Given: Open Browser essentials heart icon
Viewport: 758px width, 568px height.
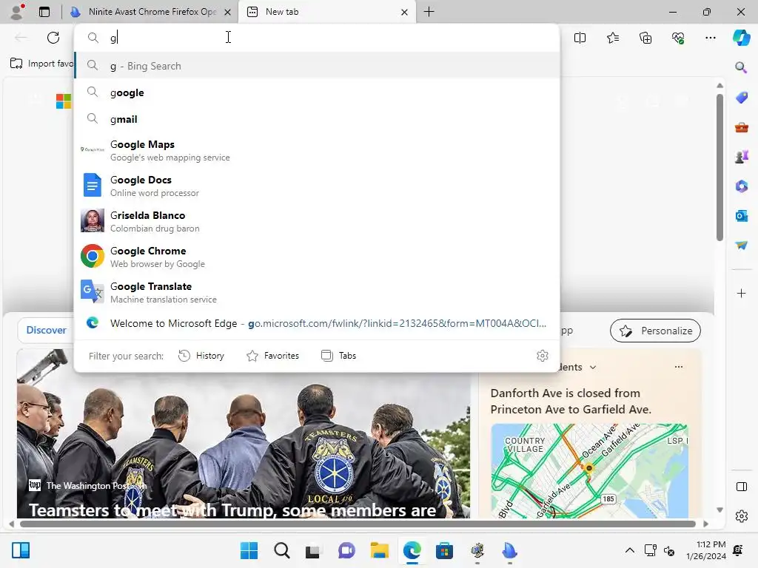Looking at the screenshot, I should (678, 38).
